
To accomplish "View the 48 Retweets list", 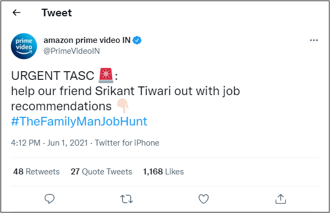I will pos(36,172).
